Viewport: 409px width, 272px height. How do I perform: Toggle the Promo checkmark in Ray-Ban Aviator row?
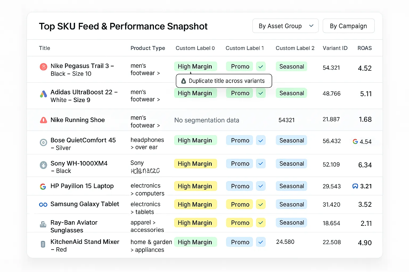point(261,223)
